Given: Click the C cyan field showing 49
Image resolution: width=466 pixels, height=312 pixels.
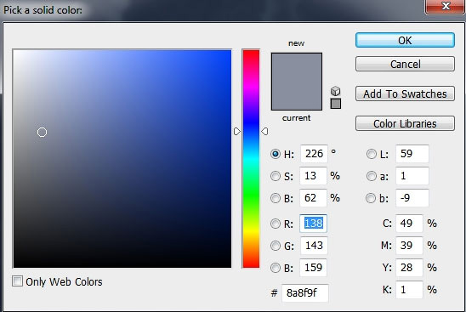Looking at the screenshot, I should click(x=409, y=223).
